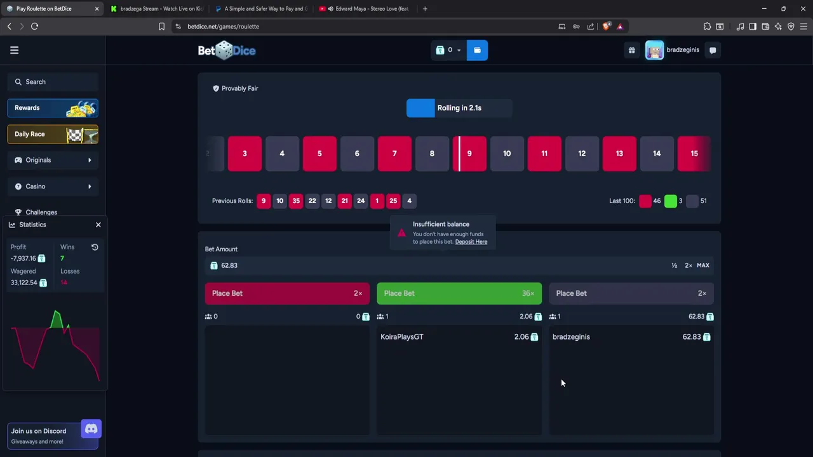This screenshot has height=457, width=813.
Task: Click the bookmark page icon
Action: pyautogui.click(x=161, y=26)
